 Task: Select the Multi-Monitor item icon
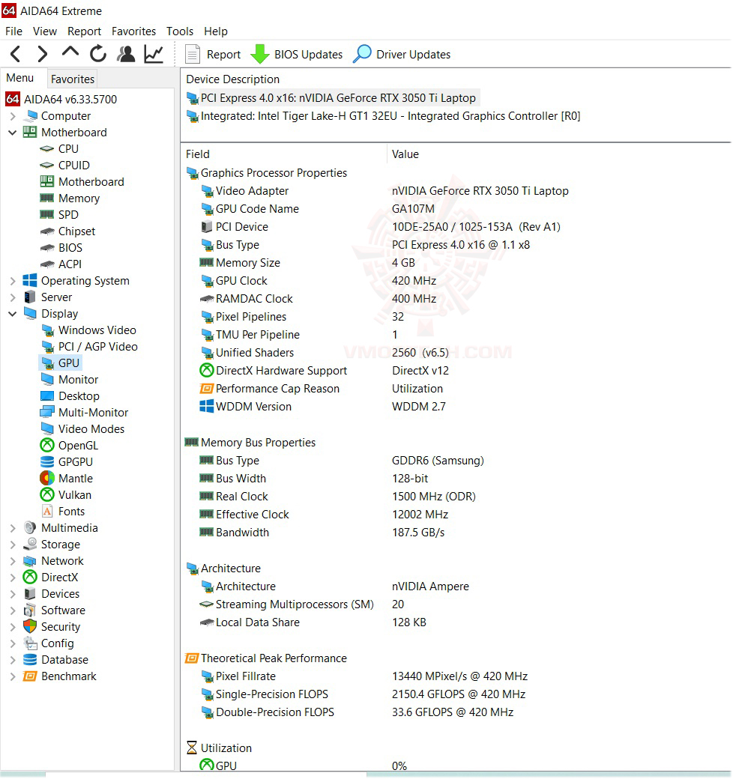coord(47,413)
